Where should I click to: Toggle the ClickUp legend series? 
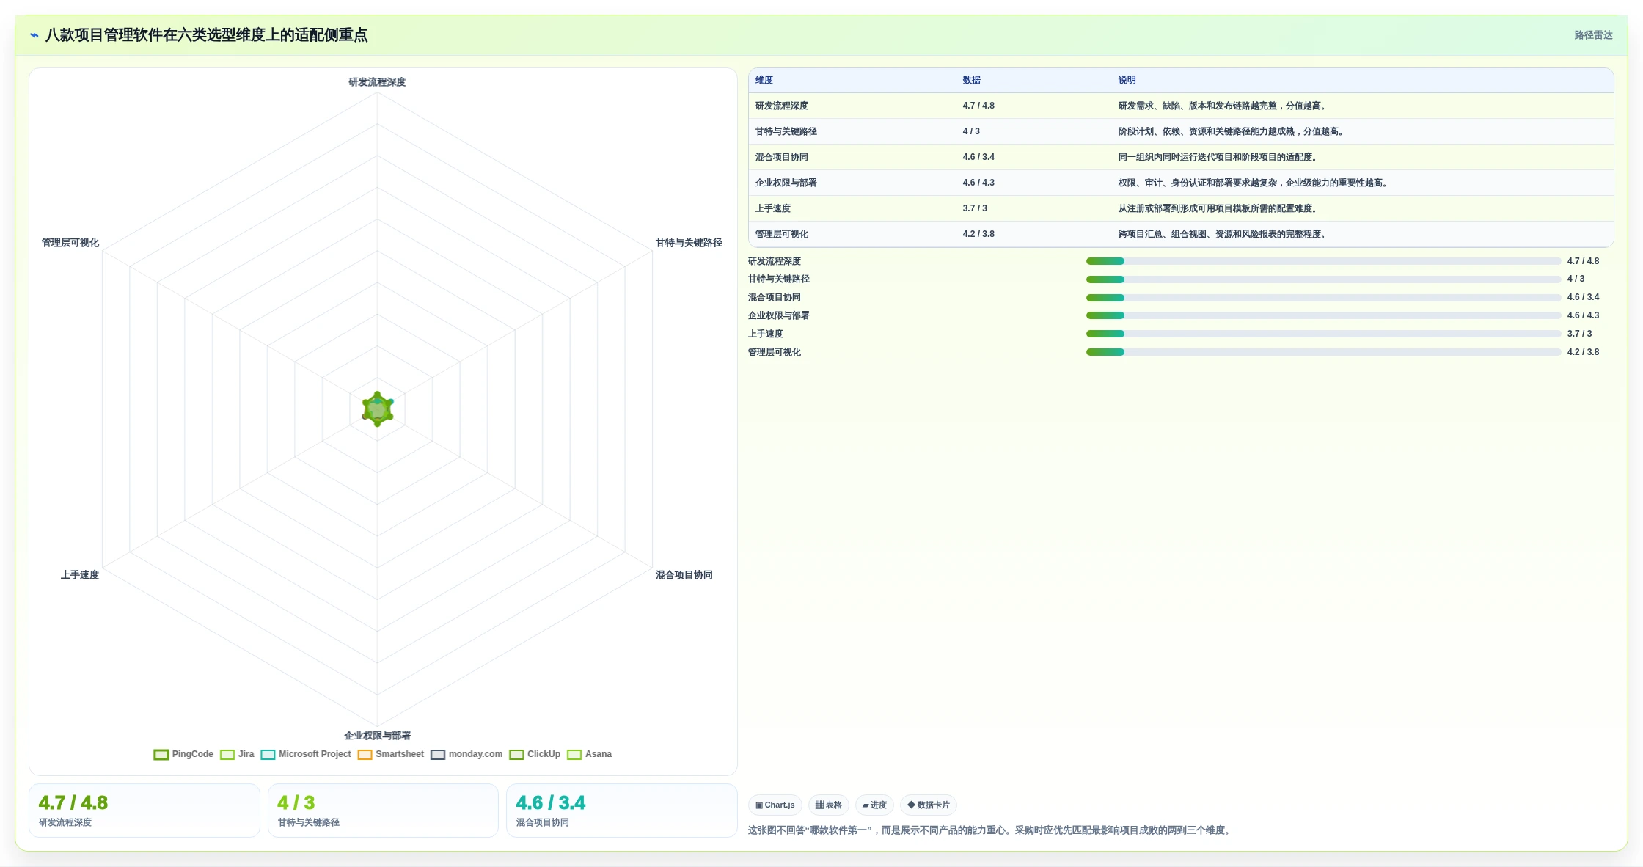(535, 754)
